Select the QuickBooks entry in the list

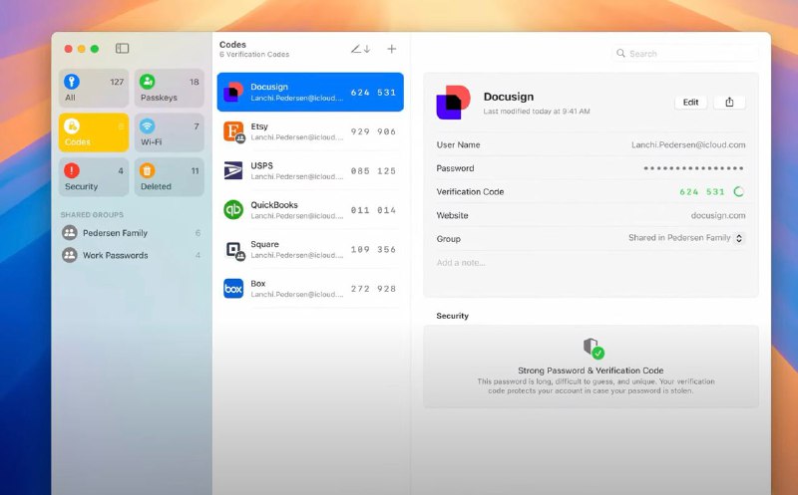coord(310,210)
